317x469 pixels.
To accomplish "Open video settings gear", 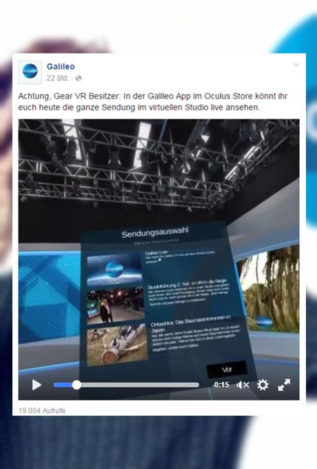I will tap(263, 385).
